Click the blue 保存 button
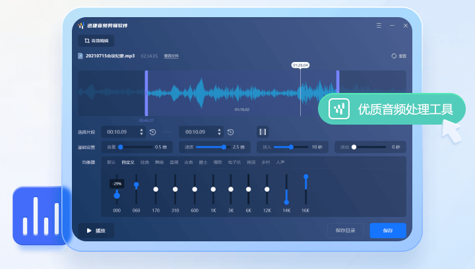Image resolution: width=475 pixels, height=269 pixels. 387,231
